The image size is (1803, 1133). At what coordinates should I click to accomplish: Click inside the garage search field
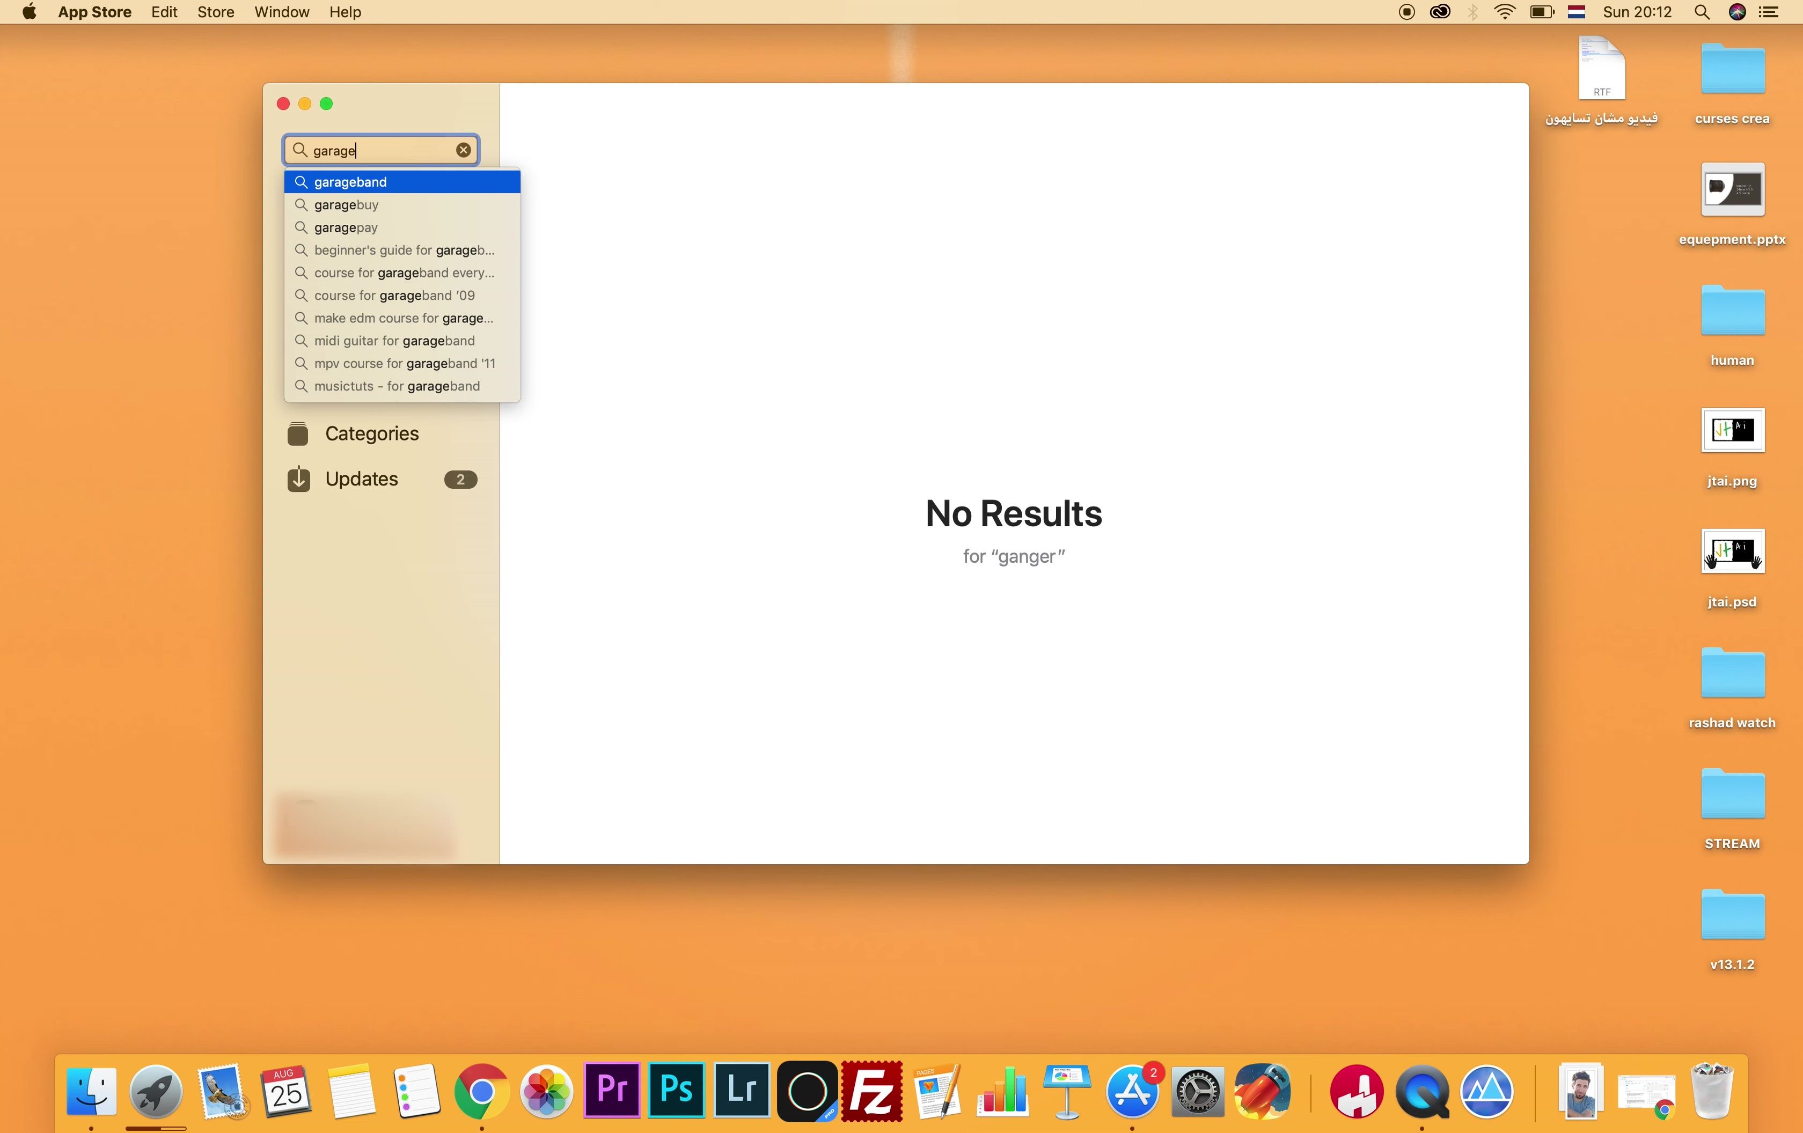click(381, 150)
